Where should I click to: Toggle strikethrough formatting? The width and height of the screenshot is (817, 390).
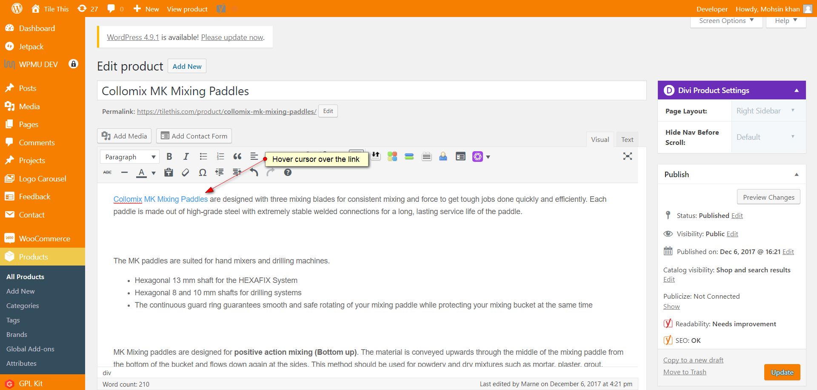coord(107,172)
